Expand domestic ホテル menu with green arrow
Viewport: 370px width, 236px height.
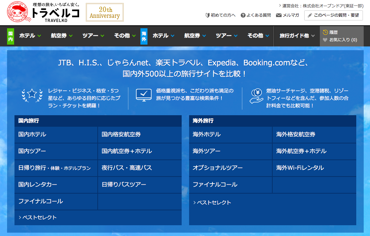click(30, 36)
